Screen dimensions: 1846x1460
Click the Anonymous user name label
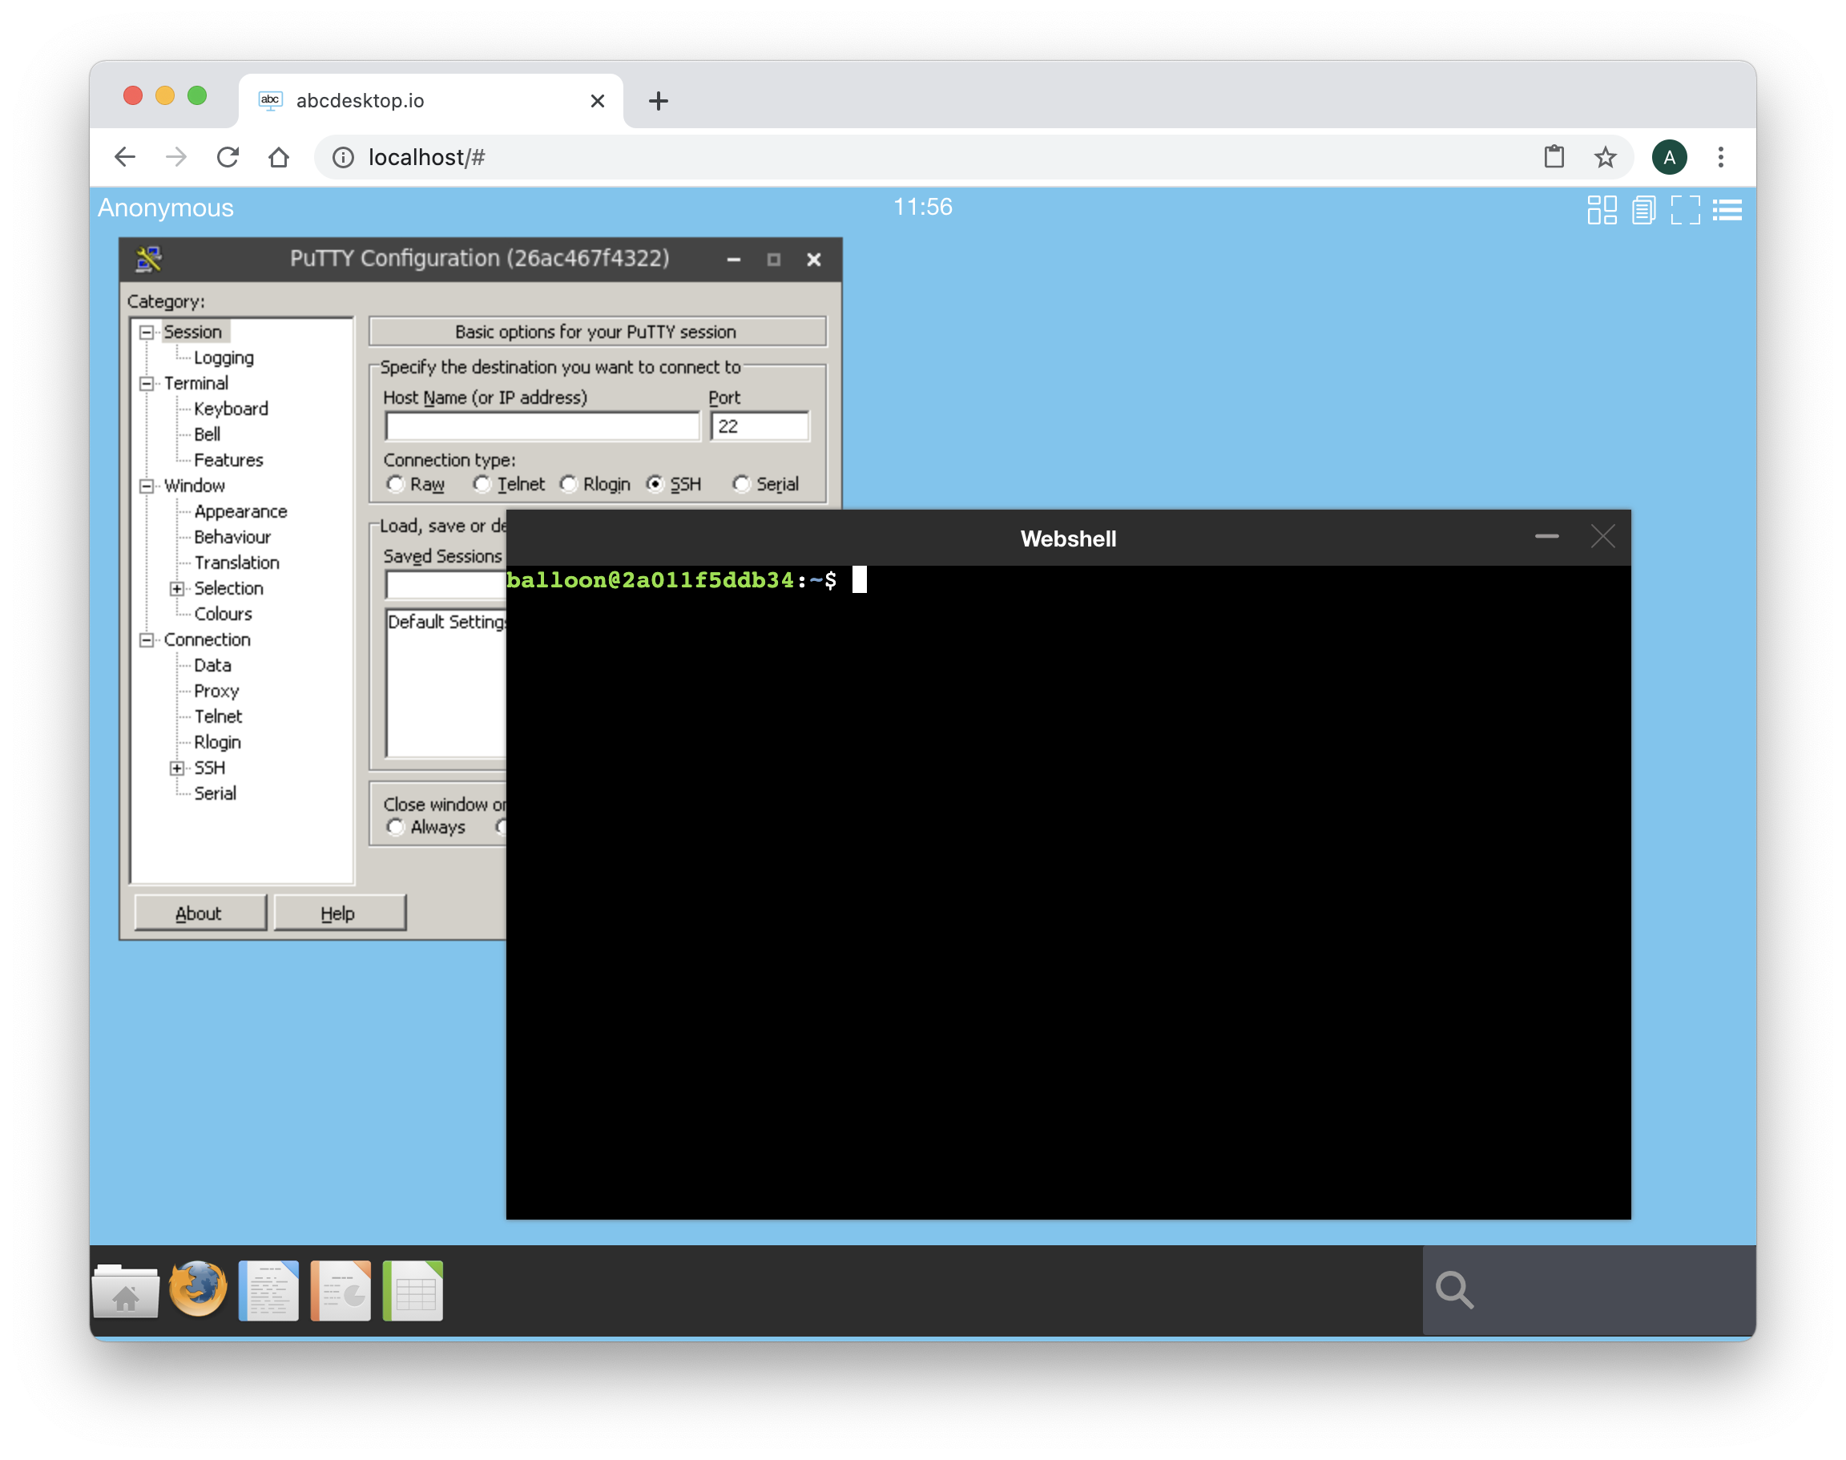[165, 208]
